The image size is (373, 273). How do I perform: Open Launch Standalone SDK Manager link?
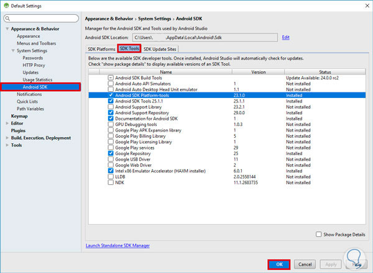[x=117, y=246]
